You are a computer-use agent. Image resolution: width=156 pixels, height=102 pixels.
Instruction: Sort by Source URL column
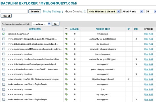pyautogui.click(x=35, y=29)
